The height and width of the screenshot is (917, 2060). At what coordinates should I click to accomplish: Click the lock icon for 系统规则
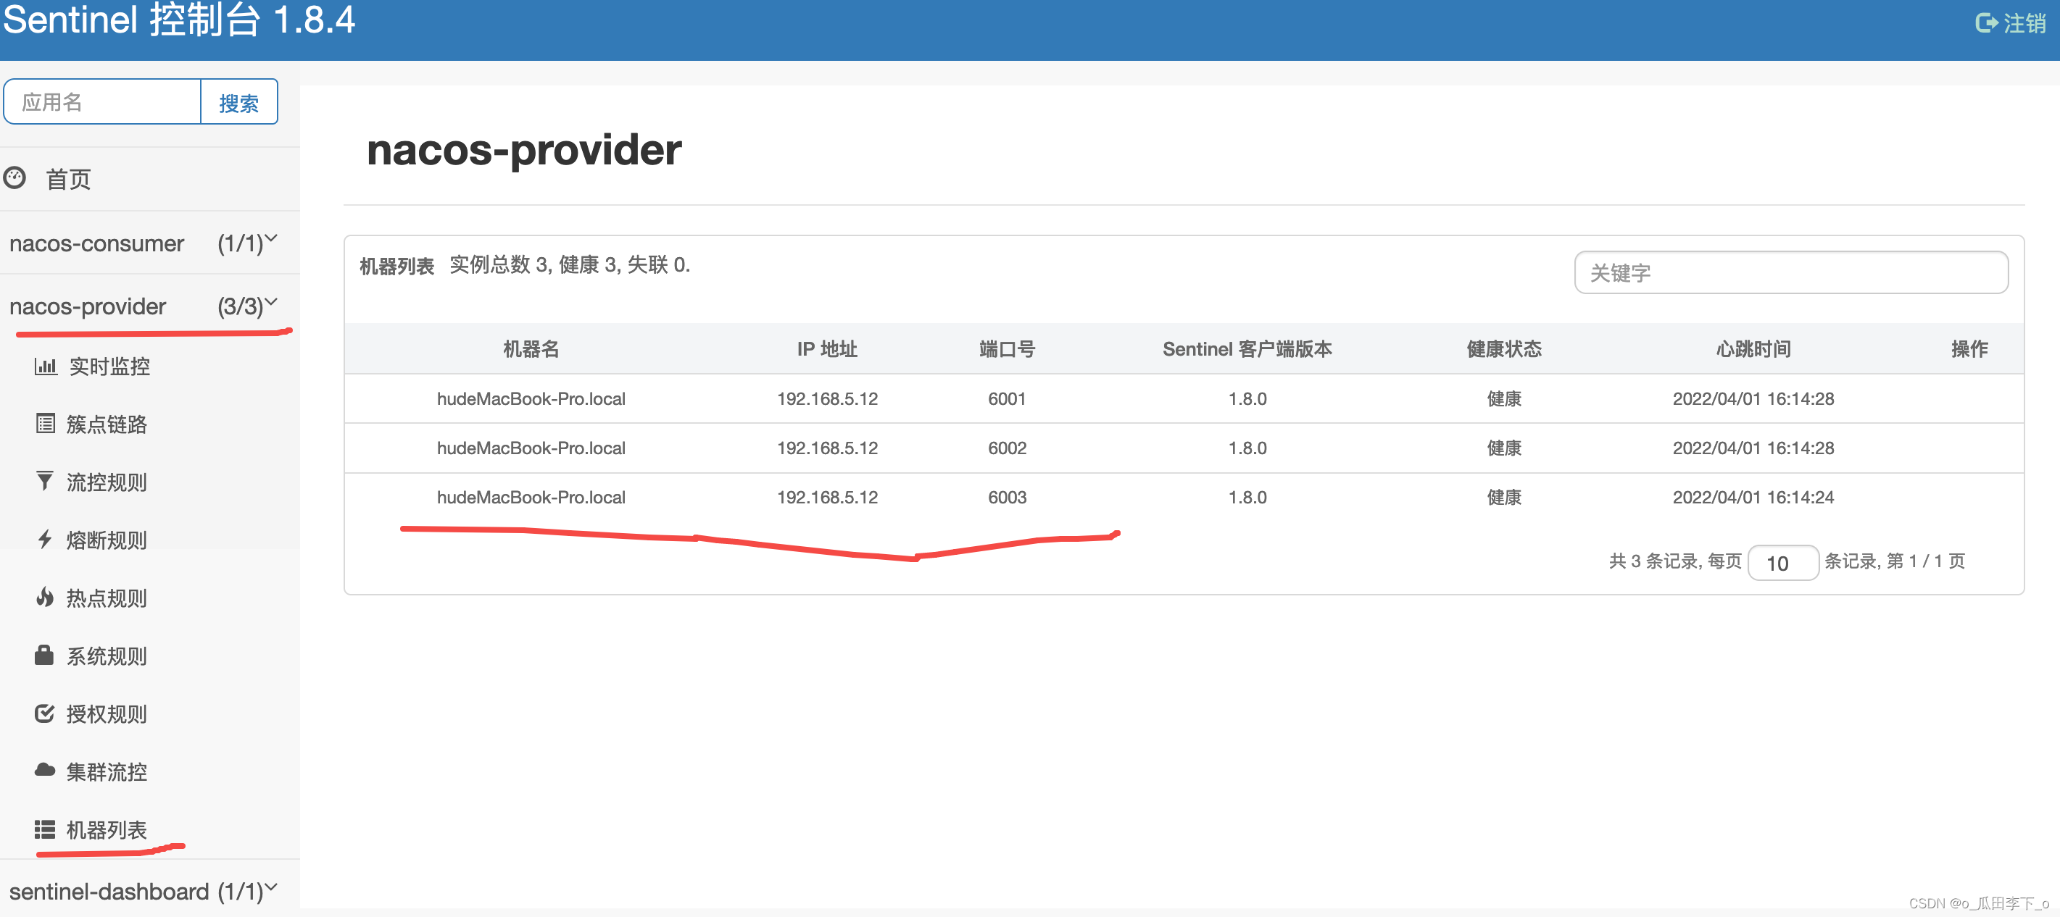[44, 655]
